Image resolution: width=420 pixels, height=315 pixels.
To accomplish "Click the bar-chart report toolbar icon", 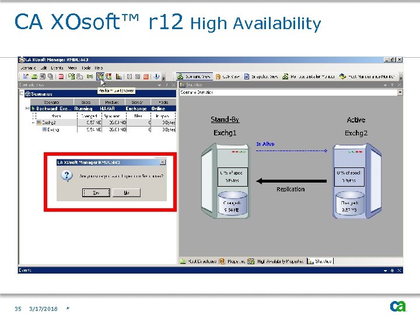I will [119, 76].
